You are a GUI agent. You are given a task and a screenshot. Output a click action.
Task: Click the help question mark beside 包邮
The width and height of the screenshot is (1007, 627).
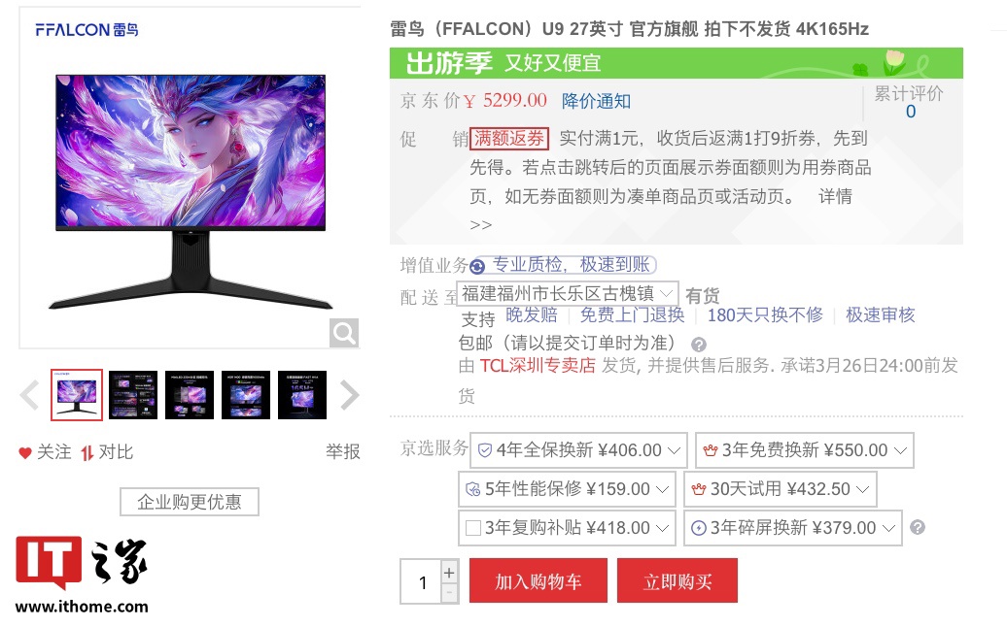699,345
